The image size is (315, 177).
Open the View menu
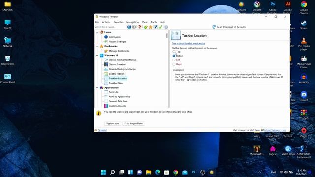pyautogui.click(x=145, y=22)
